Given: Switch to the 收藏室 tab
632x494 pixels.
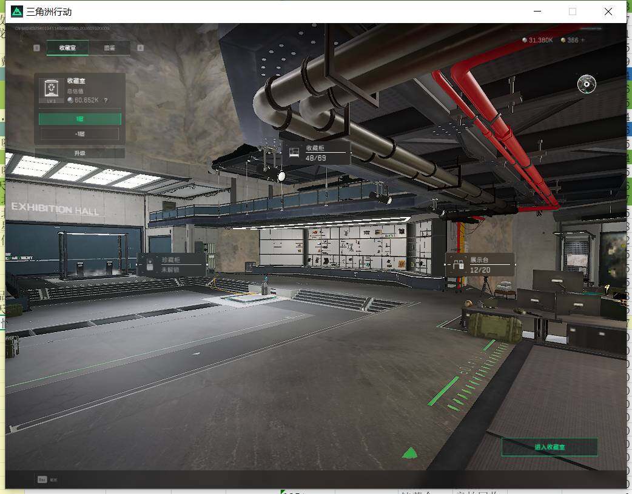Looking at the screenshot, I should pyautogui.click(x=67, y=48).
